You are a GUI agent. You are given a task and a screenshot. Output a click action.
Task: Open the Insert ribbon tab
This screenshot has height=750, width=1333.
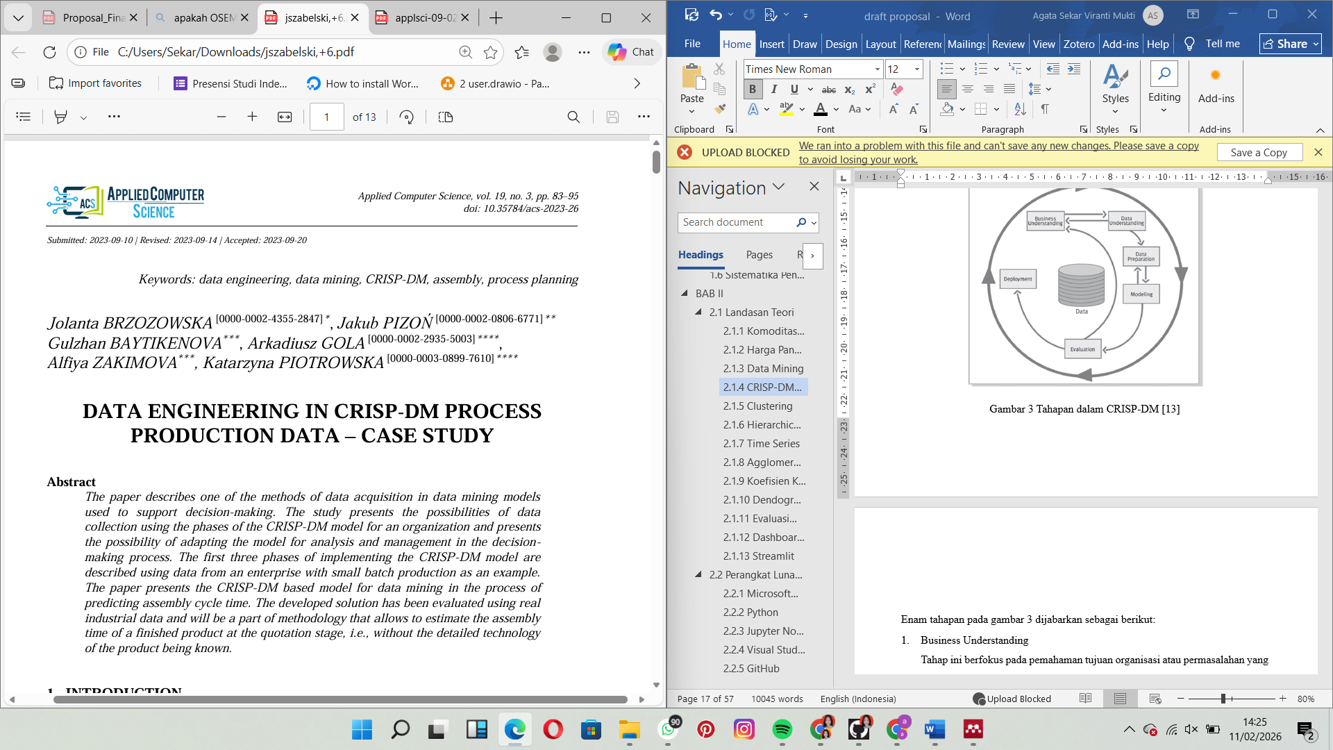pos(771,44)
